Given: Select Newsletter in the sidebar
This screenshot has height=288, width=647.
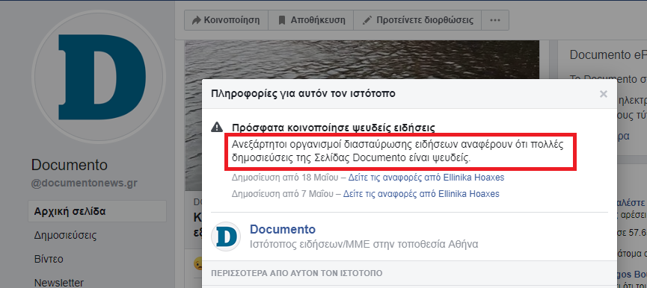Looking at the screenshot, I should pos(59,283).
